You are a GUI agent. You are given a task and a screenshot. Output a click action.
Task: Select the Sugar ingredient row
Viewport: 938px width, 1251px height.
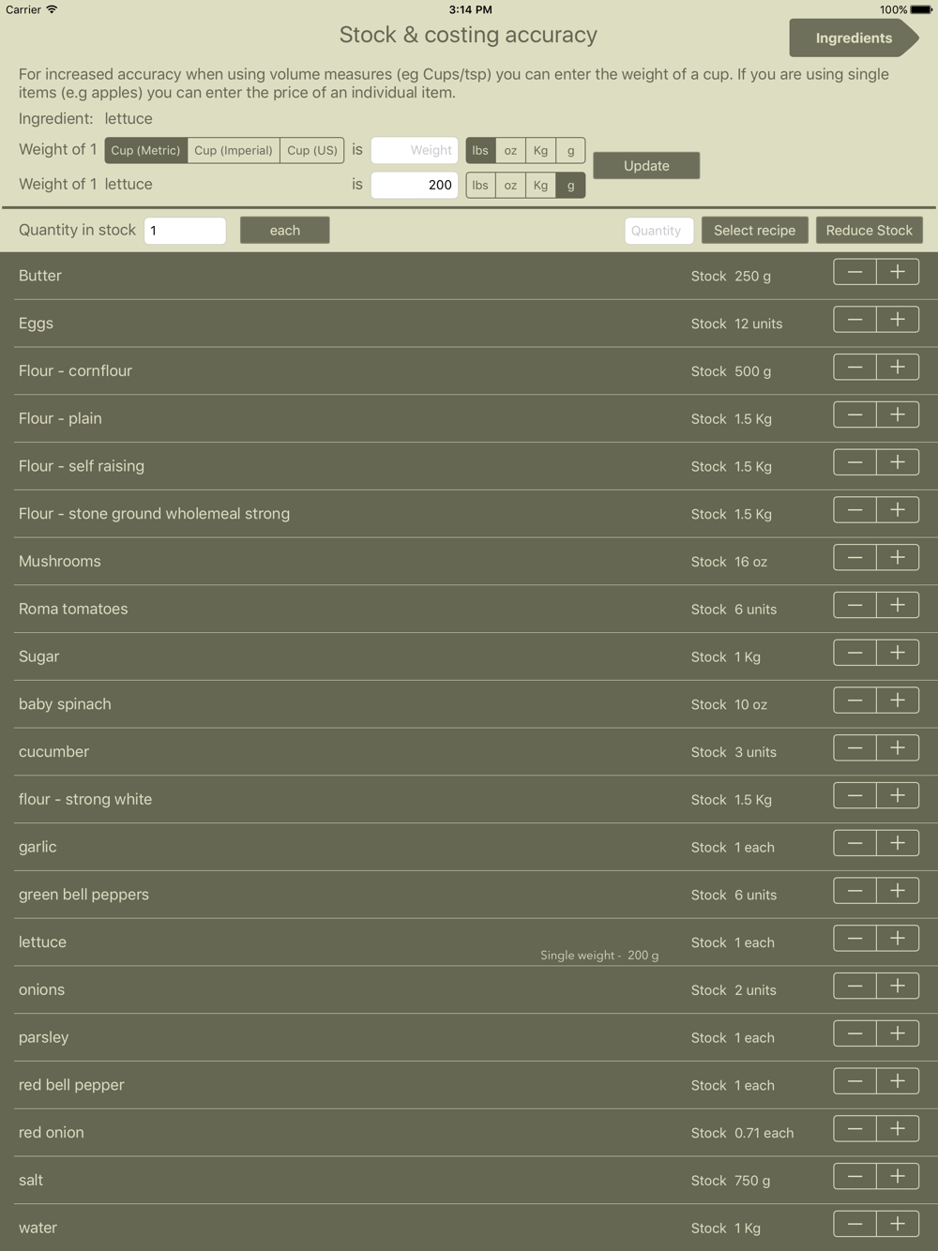pos(469,656)
